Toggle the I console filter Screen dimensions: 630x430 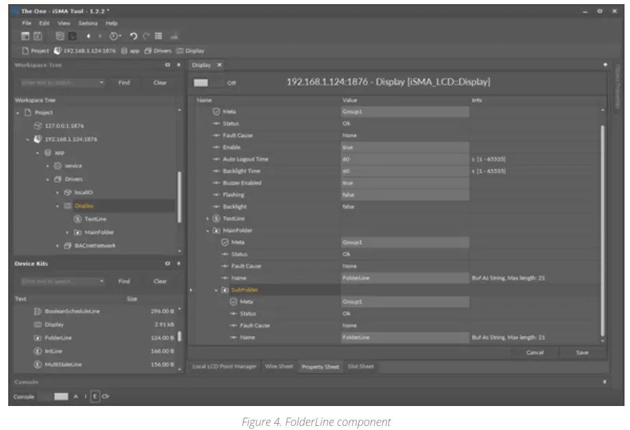tap(85, 396)
